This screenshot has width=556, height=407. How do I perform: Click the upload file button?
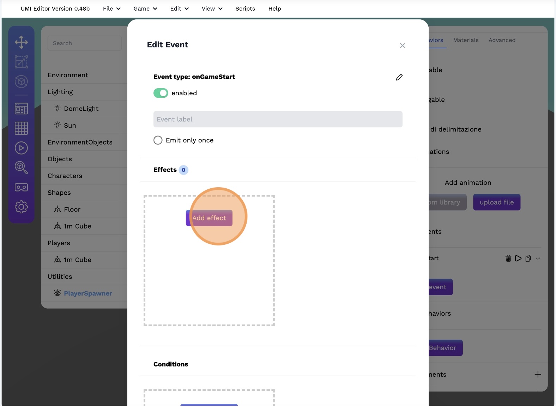click(x=496, y=202)
